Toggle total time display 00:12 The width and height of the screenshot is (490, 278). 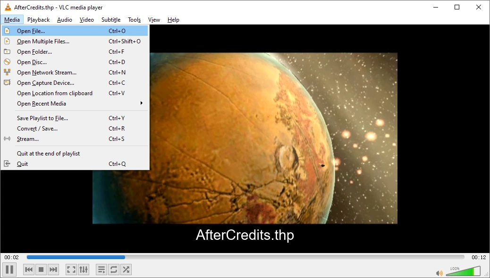click(479, 257)
